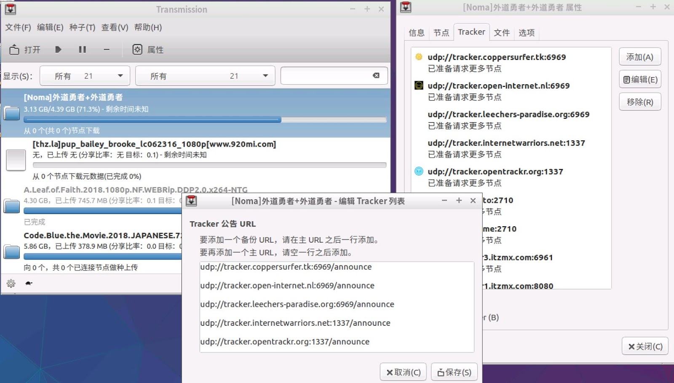
Task: Start the selected torrent with the play icon
Action: click(x=58, y=50)
